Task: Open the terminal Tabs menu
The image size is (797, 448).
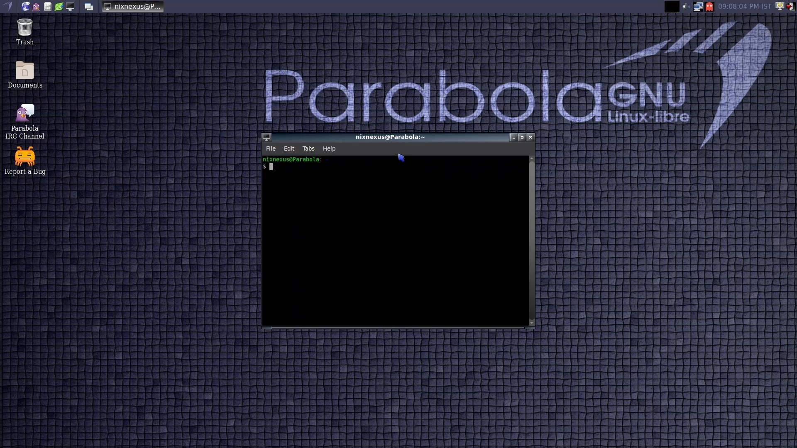Action: (x=308, y=149)
